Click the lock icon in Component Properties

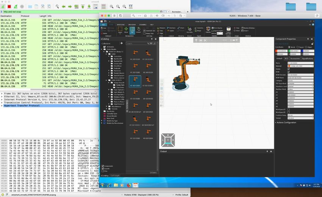pyautogui.click(x=312, y=44)
